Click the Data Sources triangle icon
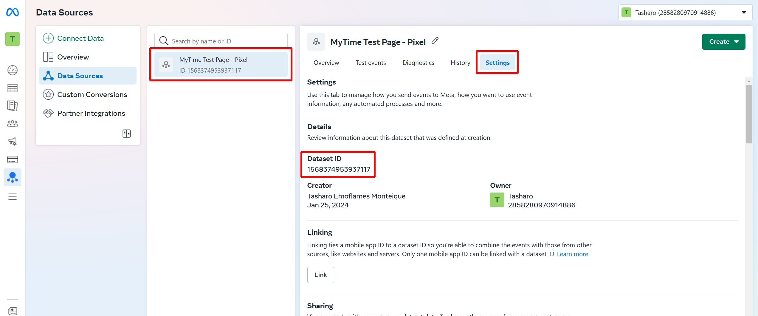The width and height of the screenshot is (758, 316). (x=48, y=76)
